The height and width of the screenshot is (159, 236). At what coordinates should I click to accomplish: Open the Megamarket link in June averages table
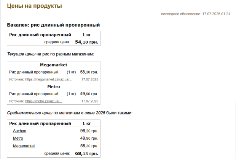click(24, 146)
